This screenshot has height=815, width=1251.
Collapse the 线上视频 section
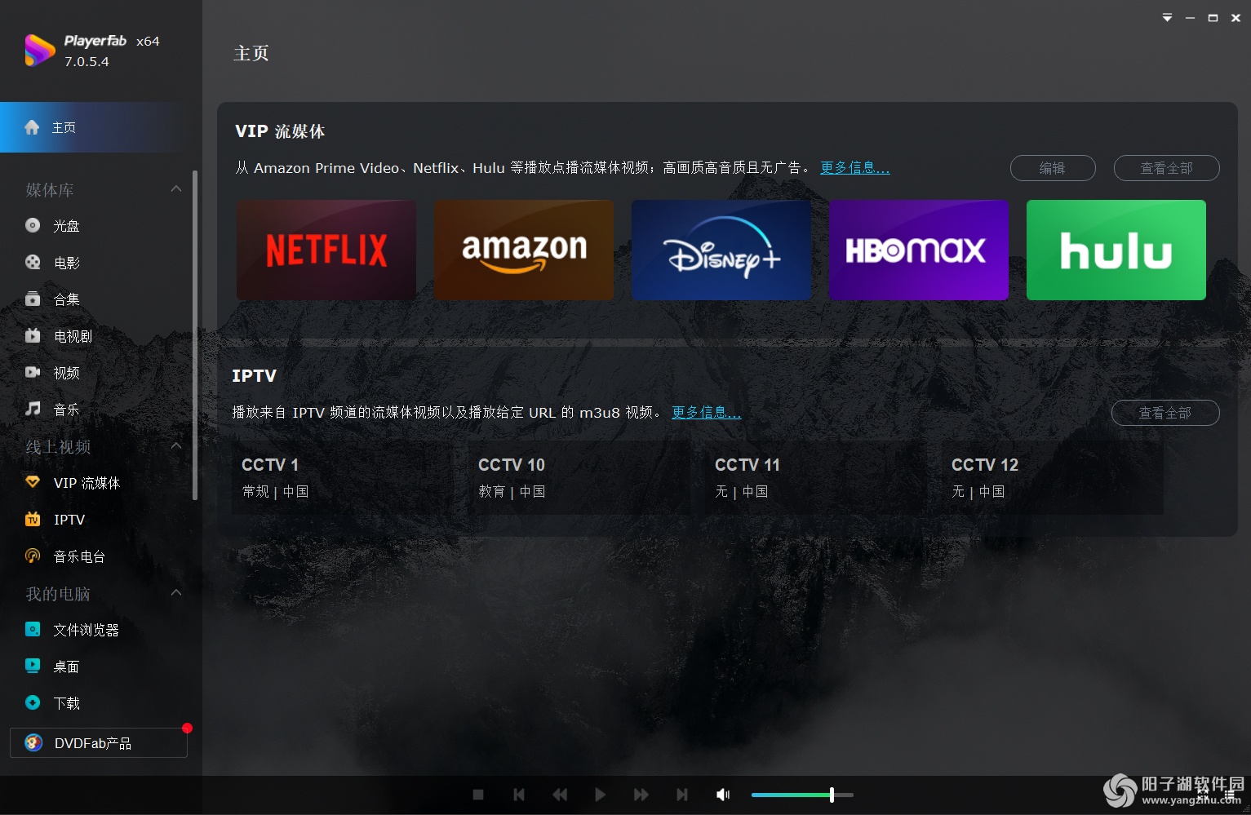point(175,445)
